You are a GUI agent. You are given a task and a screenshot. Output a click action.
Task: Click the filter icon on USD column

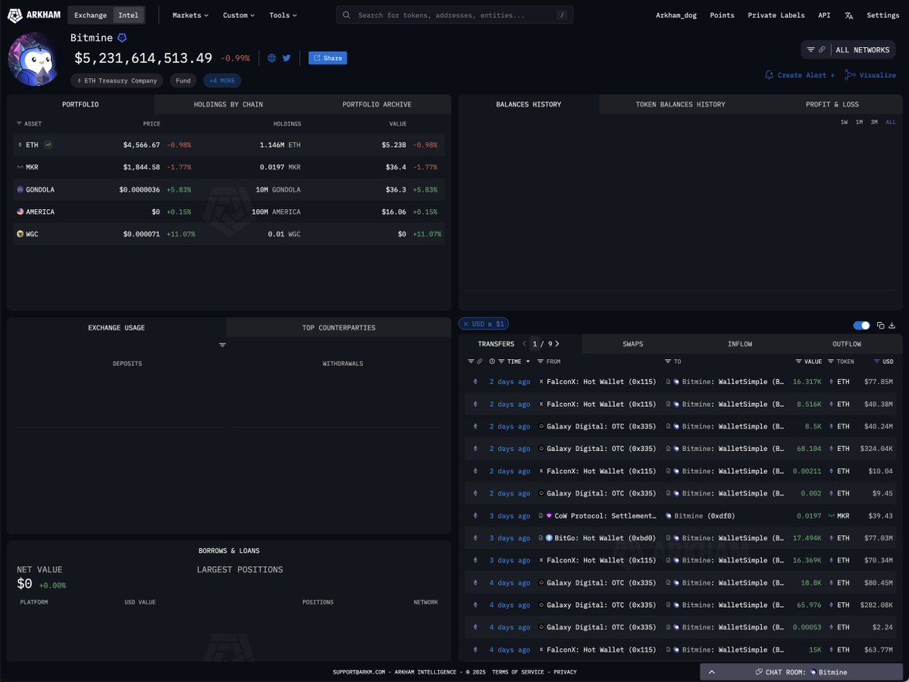[876, 361]
